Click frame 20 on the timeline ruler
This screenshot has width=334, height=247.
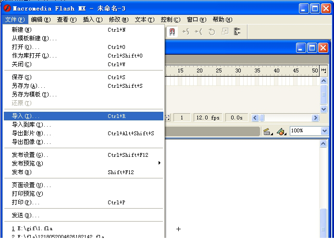pos(199,71)
